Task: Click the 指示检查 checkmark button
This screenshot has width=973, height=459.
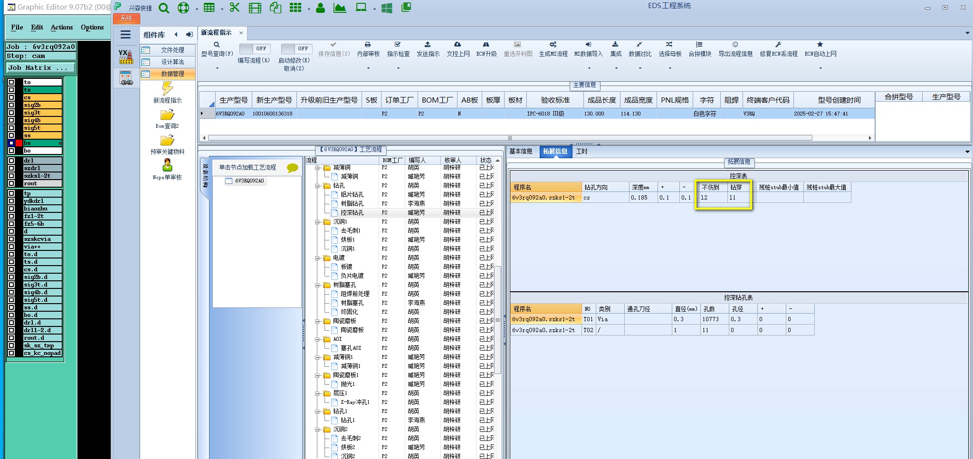Action: 398,49
